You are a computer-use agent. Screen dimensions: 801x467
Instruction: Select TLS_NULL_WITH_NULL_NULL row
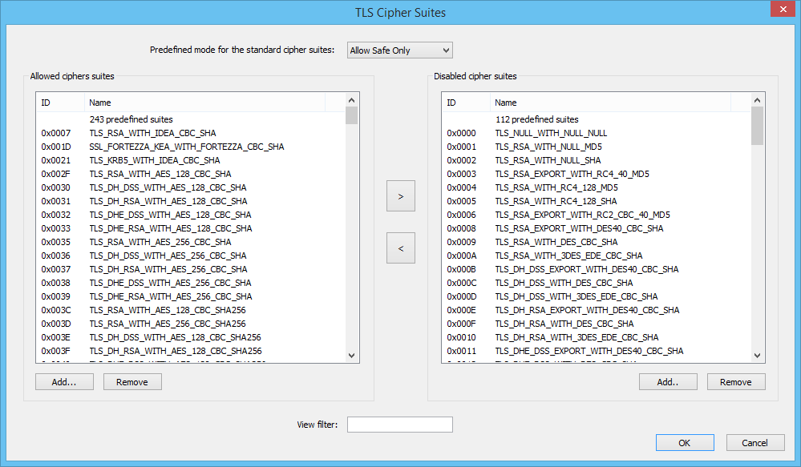597,133
